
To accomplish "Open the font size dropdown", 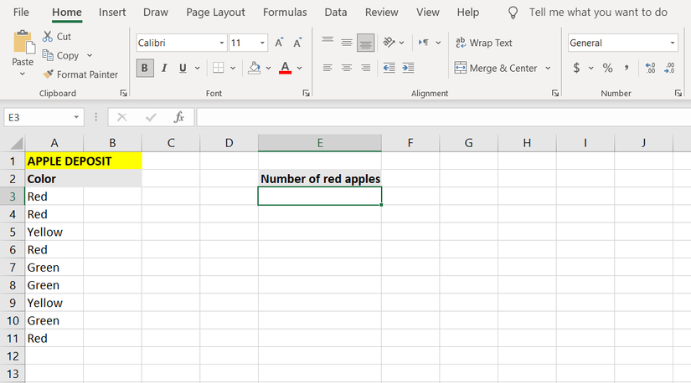I will pyautogui.click(x=262, y=43).
